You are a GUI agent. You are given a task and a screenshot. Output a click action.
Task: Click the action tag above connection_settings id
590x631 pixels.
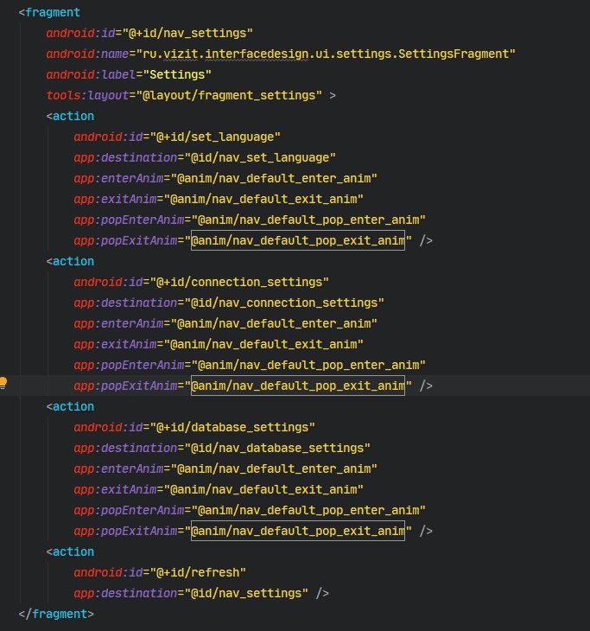pos(70,262)
